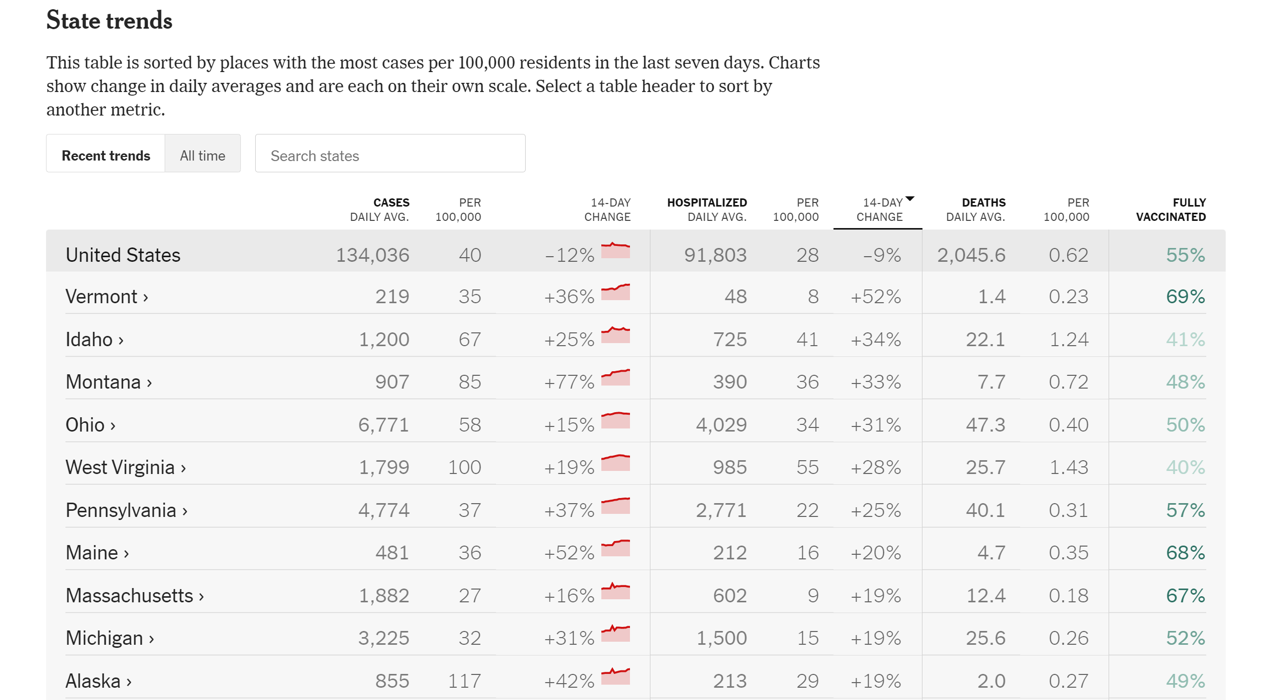Sort by cases 14-day change header
The height and width of the screenshot is (700, 1262).
[x=607, y=210]
